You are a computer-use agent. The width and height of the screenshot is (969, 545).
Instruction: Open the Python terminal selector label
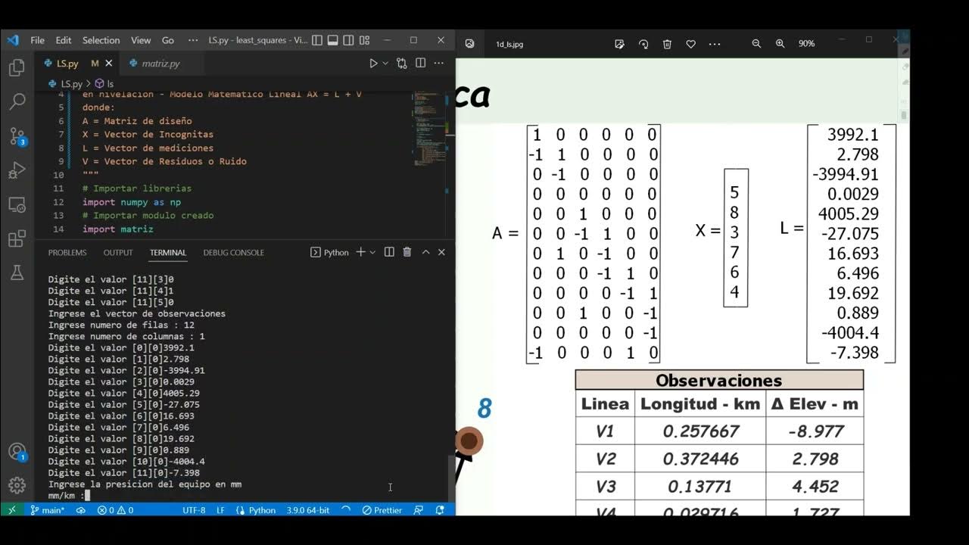pos(329,252)
